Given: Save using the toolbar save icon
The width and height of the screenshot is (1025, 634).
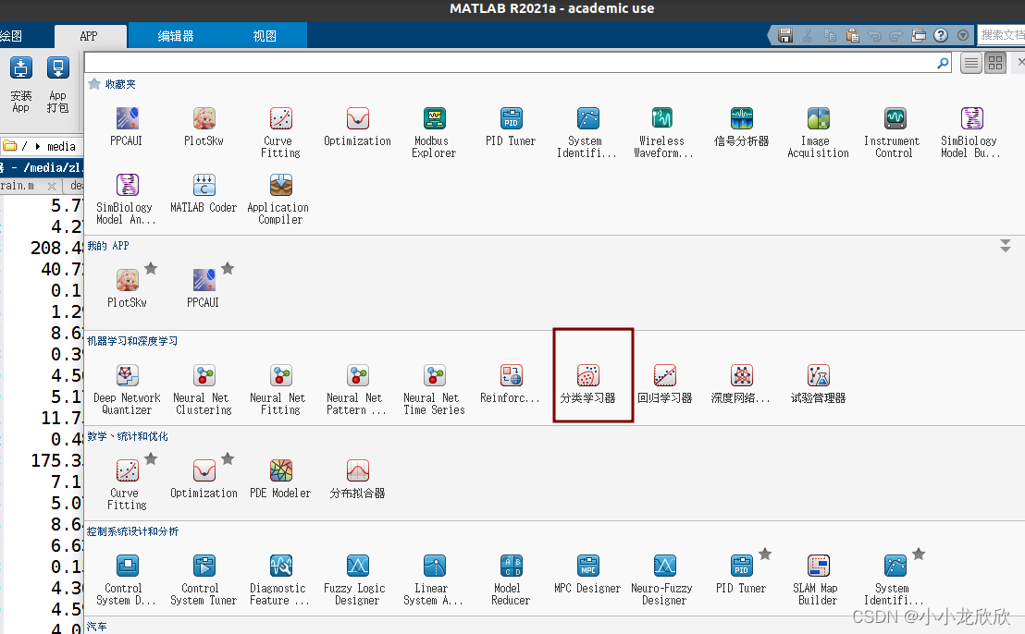Looking at the screenshot, I should click(785, 35).
